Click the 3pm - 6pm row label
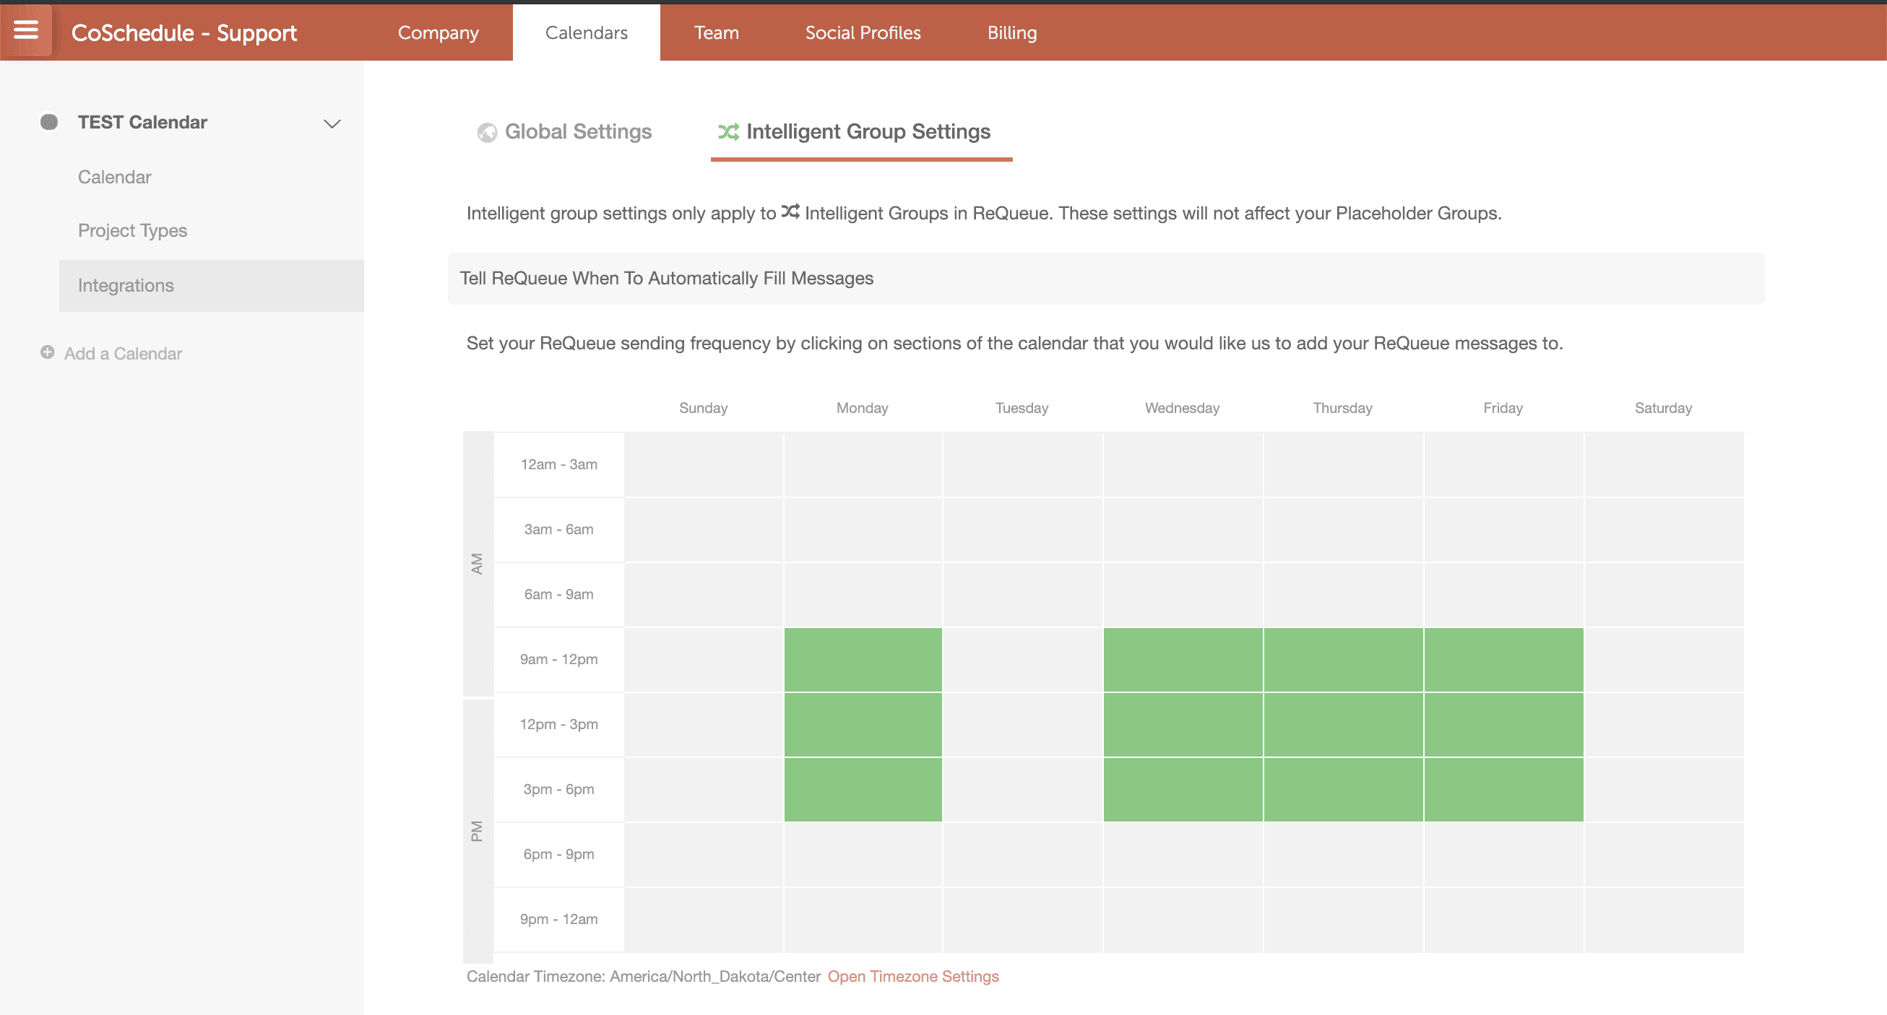 pyautogui.click(x=559, y=790)
